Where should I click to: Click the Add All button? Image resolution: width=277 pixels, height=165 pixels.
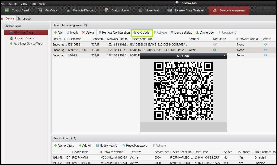(85, 146)
